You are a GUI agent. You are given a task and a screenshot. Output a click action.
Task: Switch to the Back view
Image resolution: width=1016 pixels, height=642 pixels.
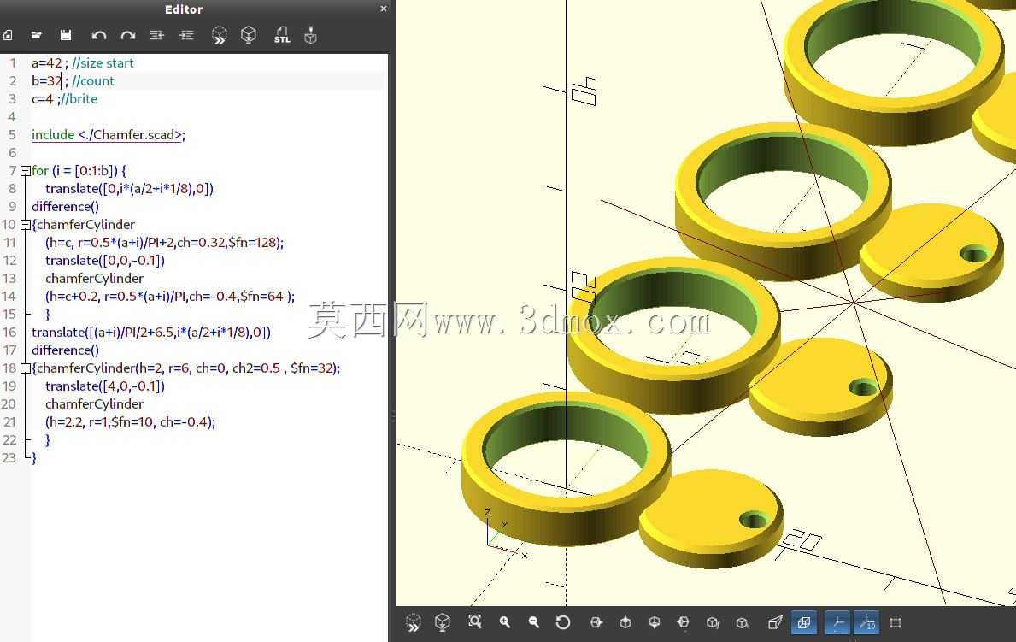[743, 622]
